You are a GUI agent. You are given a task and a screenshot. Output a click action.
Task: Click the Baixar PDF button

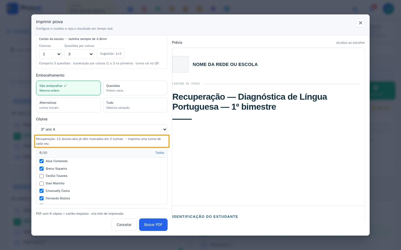(x=153, y=225)
